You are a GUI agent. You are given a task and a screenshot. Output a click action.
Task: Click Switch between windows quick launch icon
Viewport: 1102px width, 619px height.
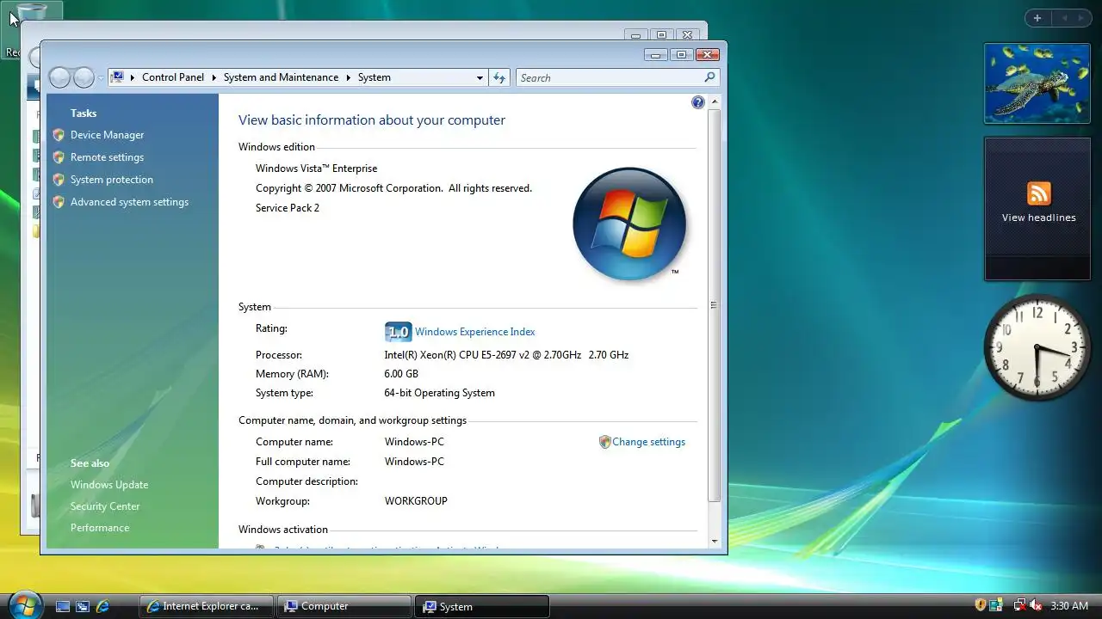coord(83,606)
